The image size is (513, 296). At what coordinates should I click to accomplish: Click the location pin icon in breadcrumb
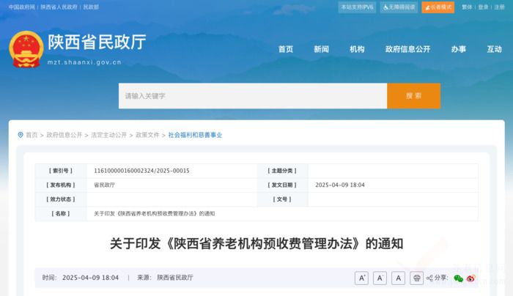[21, 135]
